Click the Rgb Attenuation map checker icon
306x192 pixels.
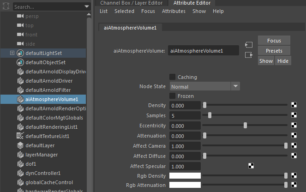point(294,185)
